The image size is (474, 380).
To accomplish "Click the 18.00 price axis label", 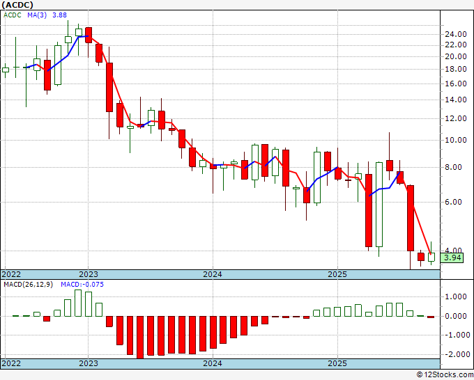I will [456, 70].
